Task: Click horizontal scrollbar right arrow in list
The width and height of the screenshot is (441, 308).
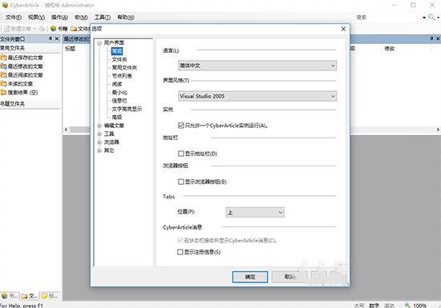Action: click(438, 130)
